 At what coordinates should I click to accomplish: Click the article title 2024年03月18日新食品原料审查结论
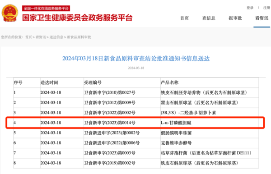coord(136,59)
